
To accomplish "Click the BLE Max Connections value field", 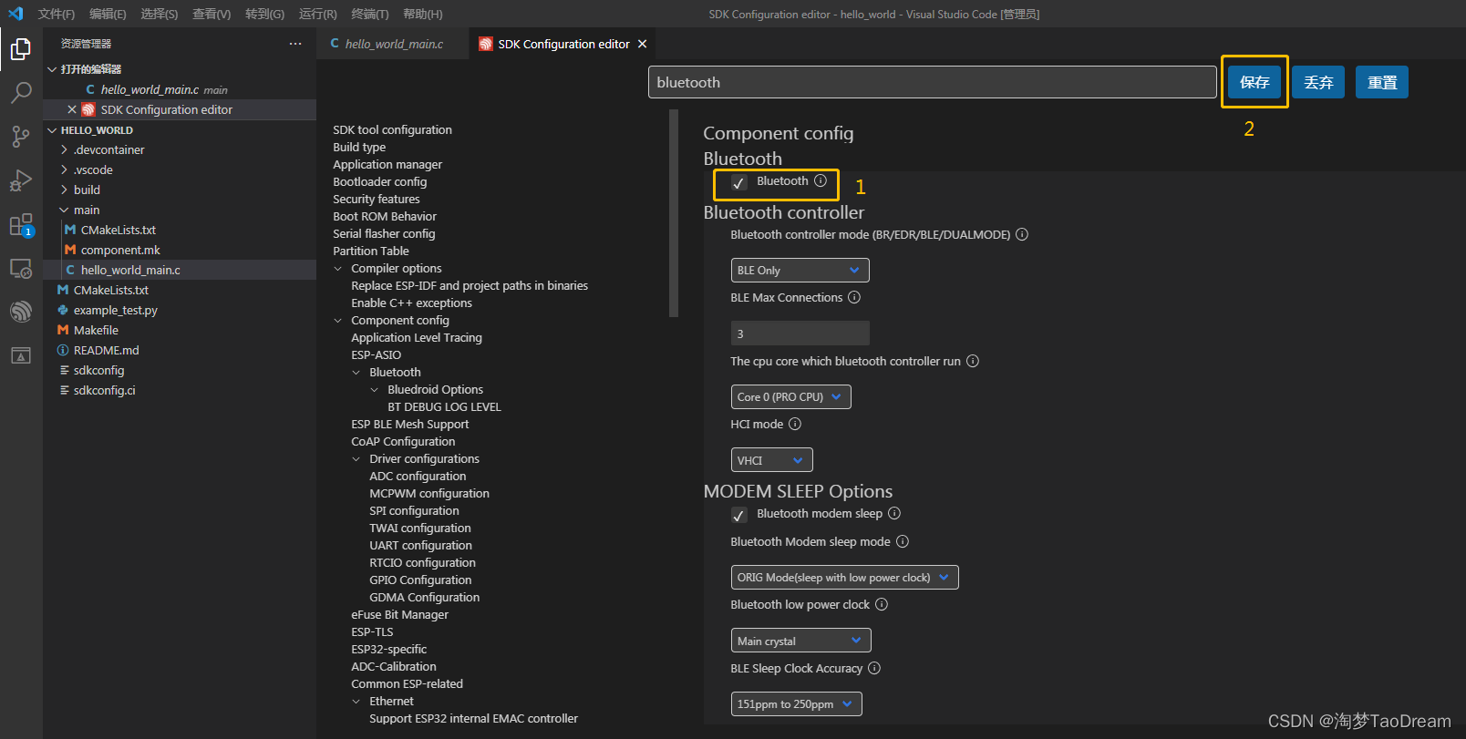I will point(800,333).
